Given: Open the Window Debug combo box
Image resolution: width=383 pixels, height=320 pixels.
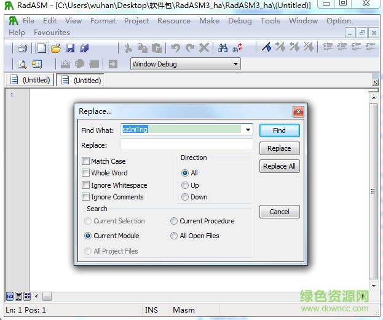Looking at the screenshot, I should 186,64.
